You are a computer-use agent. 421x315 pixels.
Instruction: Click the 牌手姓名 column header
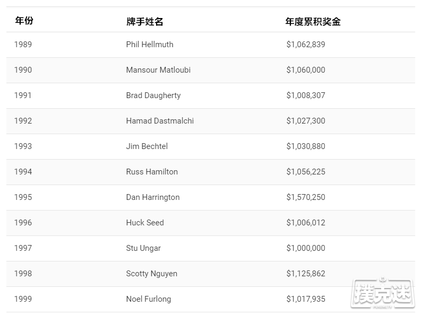(145, 22)
